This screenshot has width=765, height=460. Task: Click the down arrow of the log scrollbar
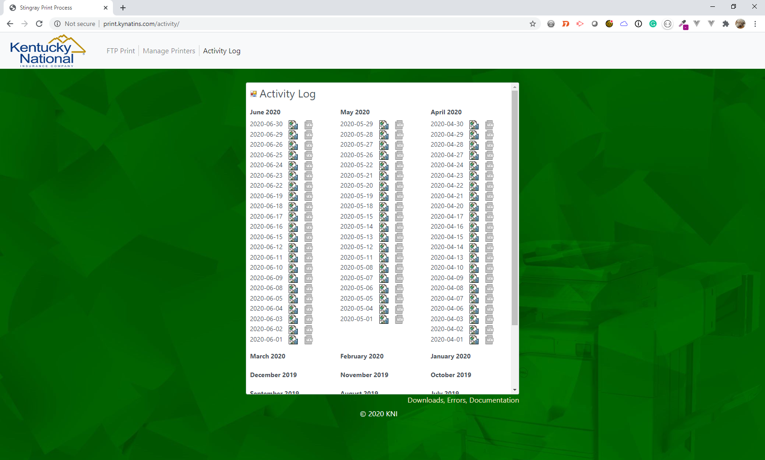click(515, 390)
